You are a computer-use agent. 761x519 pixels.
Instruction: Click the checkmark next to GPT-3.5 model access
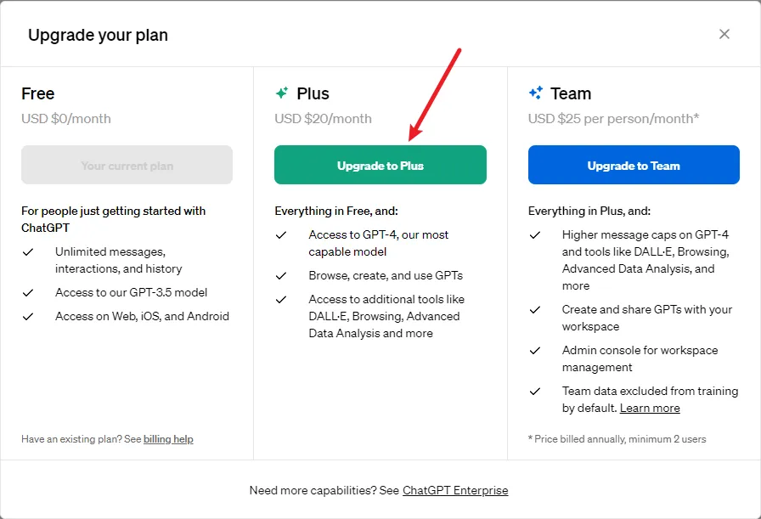[28, 293]
